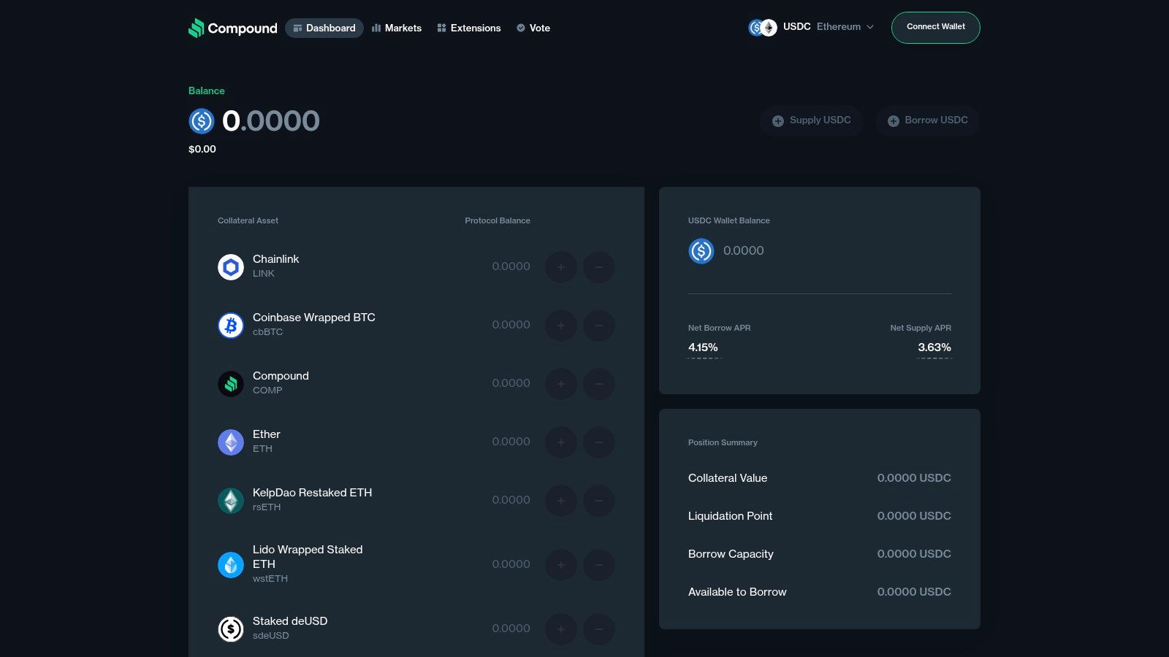Add rsETH collateral with plus button
1169x657 pixels.
coord(561,501)
